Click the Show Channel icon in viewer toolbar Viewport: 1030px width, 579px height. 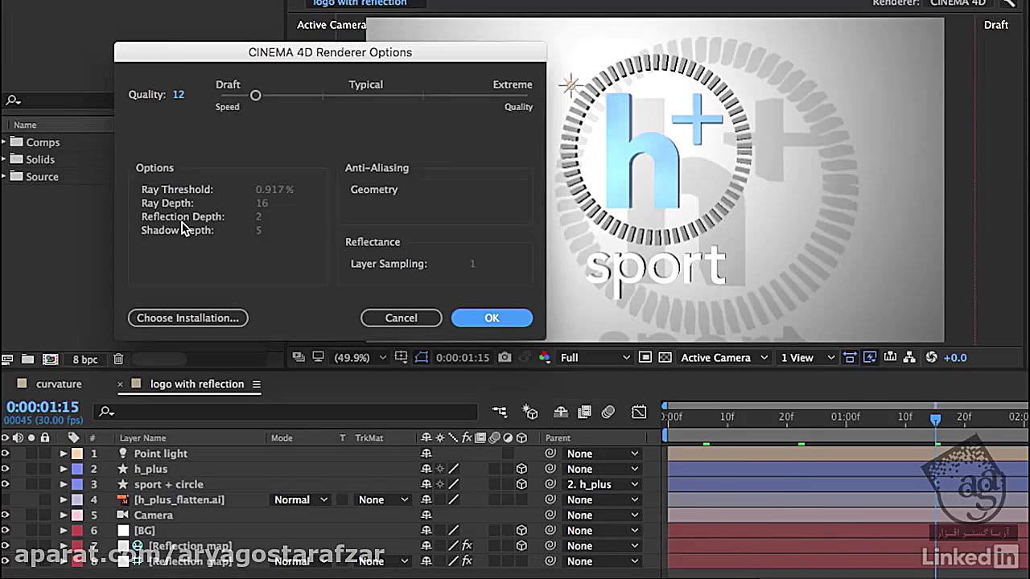(x=544, y=357)
